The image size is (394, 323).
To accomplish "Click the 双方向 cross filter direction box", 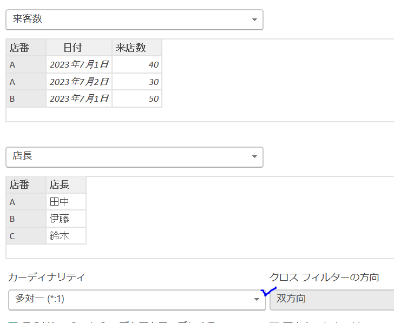I will (331, 300).
